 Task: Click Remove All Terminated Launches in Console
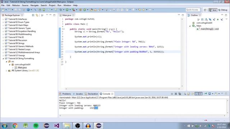(x=180, y=94)
